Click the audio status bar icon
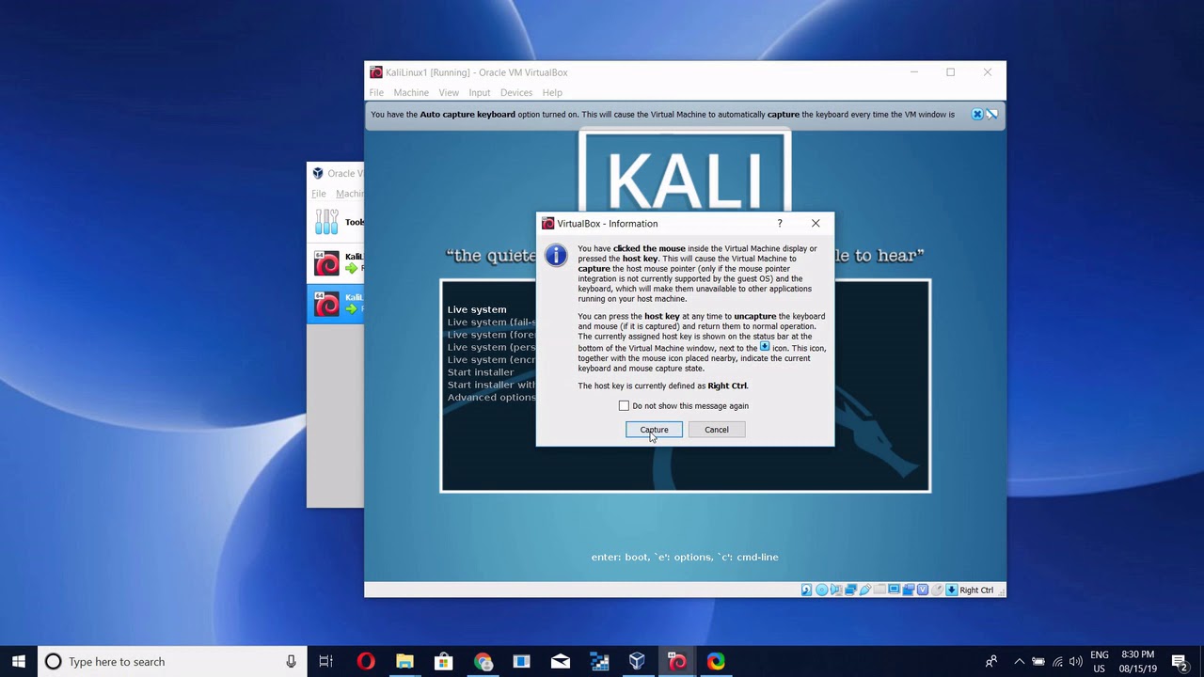 point(836,590)
